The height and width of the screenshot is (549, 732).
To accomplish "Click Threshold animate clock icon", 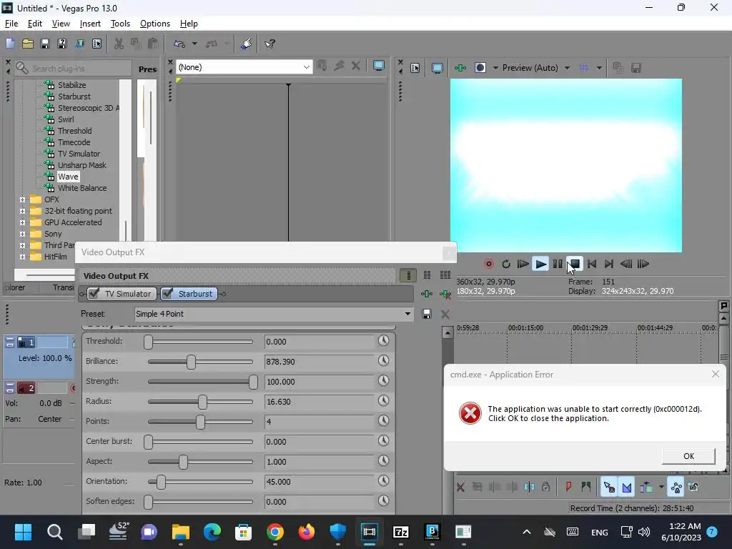I will 383,341.
